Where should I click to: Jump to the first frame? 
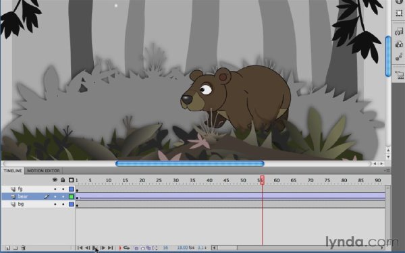(x=80, y=248)
